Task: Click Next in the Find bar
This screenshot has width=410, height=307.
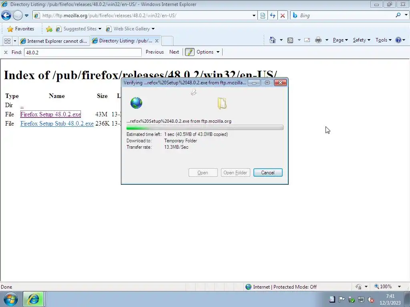Action: click(174, 52)
